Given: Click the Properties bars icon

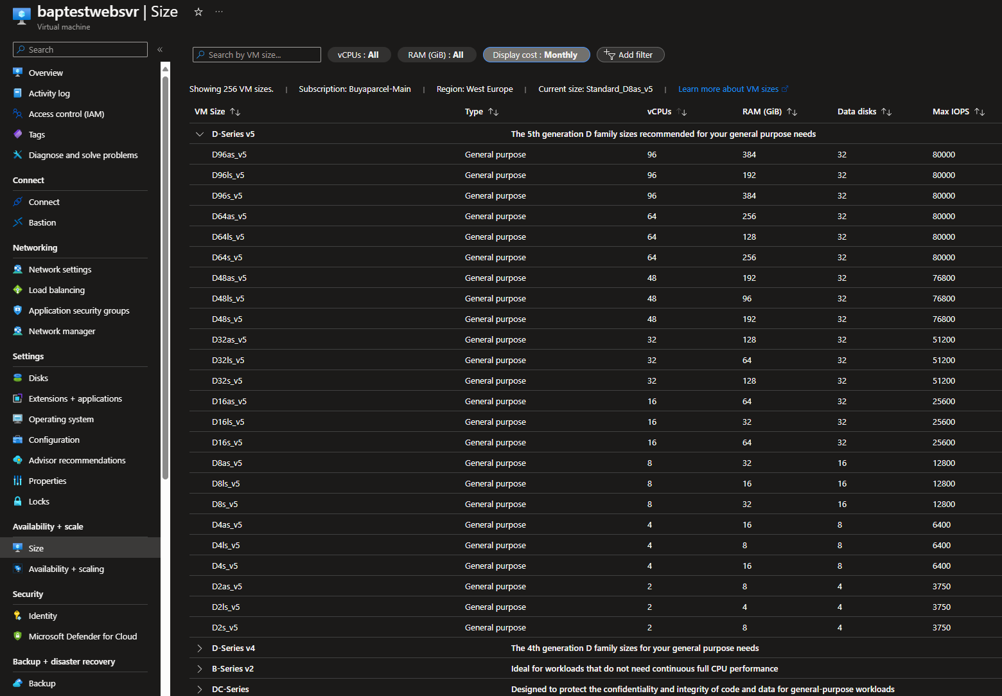Looking at the screenshot, I should [18, 481].
